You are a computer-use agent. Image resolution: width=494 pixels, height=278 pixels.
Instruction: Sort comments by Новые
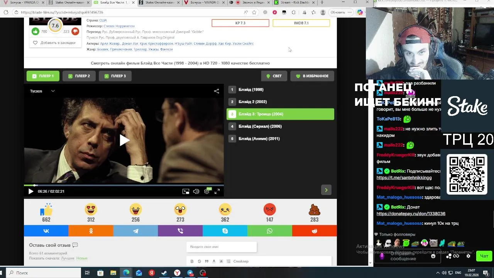(x=82, y=258)
